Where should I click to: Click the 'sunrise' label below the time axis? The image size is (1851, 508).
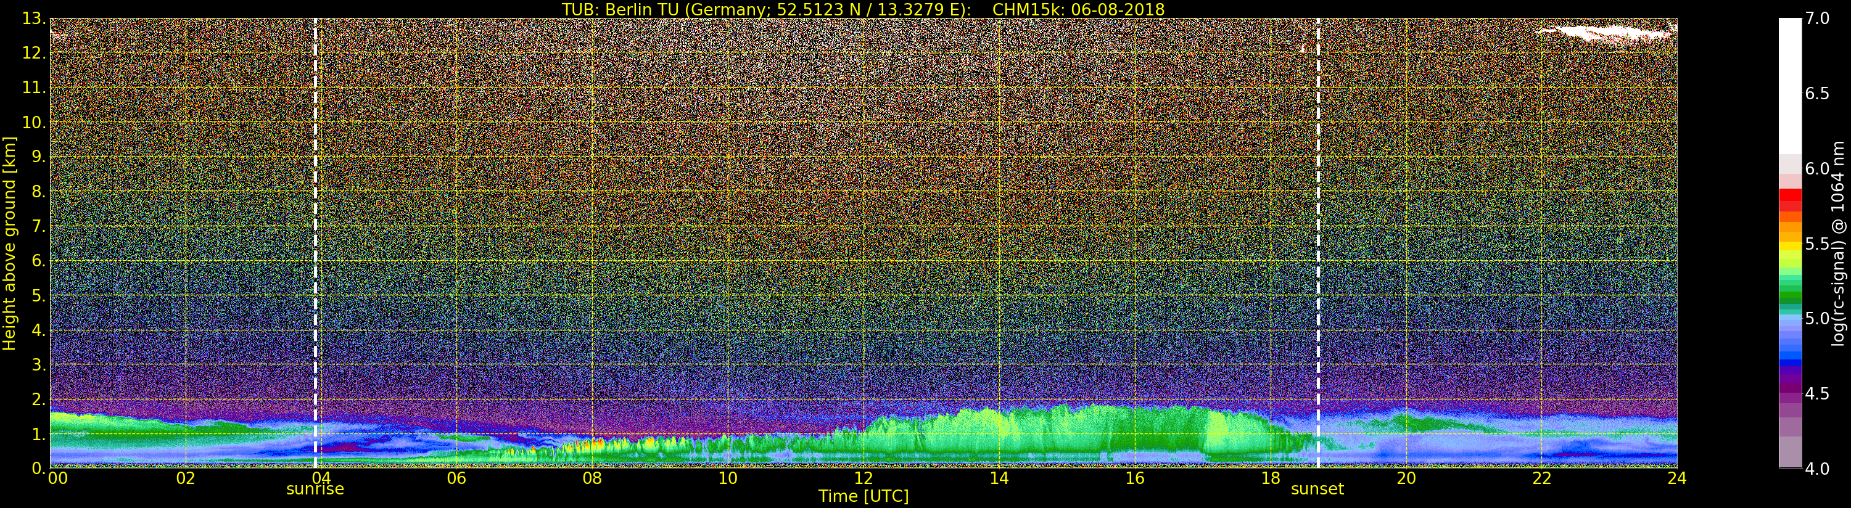pyautogui.click(x=315, y=490)
